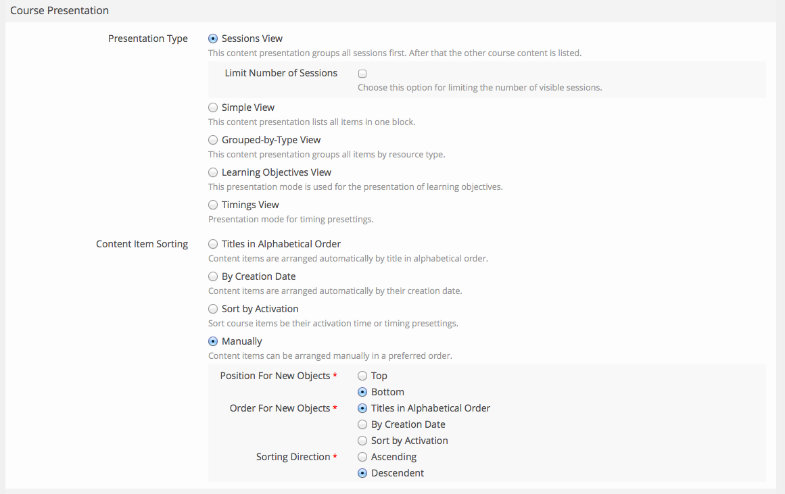785x494 pixels.
Task: Sort content by Titles in Alphabetical Order
Action: [x=213, y=244]
